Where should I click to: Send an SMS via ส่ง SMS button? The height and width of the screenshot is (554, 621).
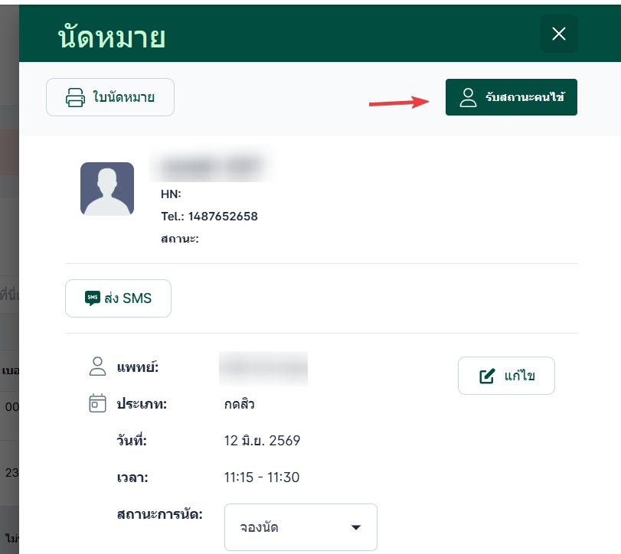[118, 298]
